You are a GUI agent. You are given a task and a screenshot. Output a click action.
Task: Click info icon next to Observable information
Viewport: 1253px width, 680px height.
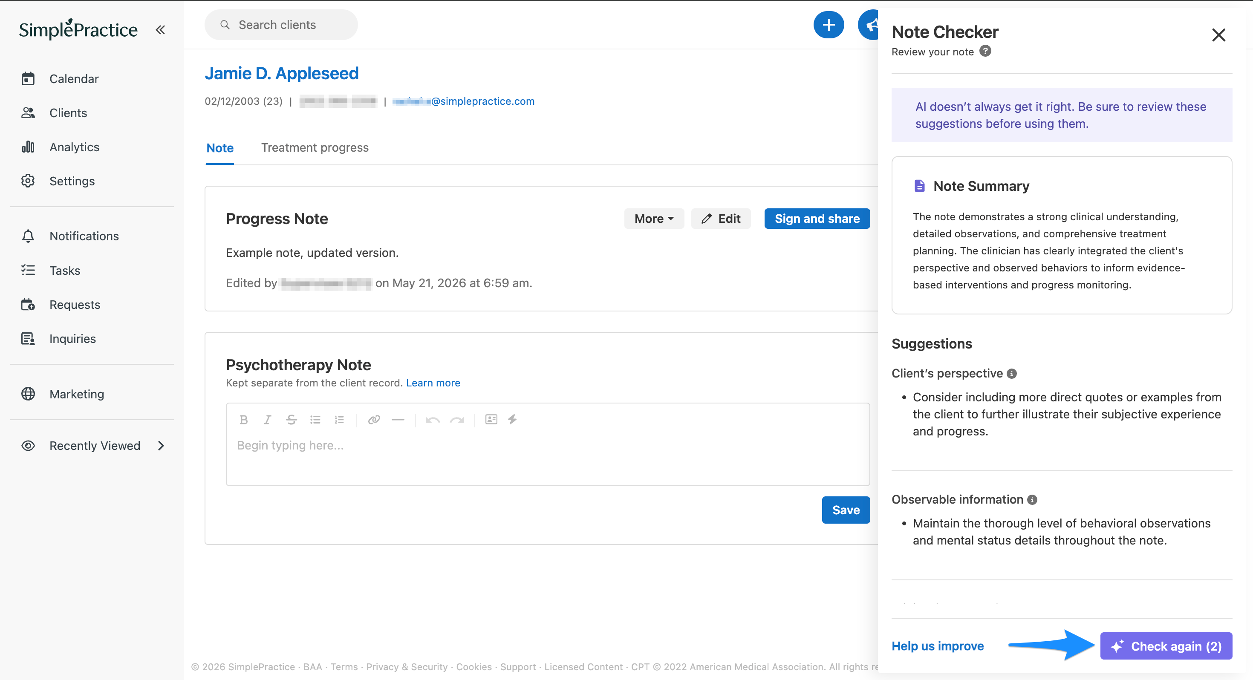(1032, 499)
